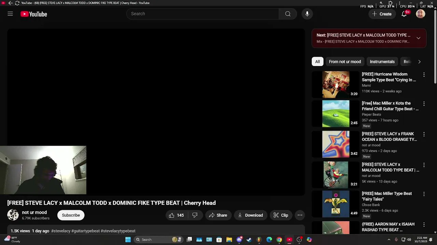Viewport: 437px width, 245px height.
Task: Open weather widget showing 65°F Cloudy
Action: 12,240
